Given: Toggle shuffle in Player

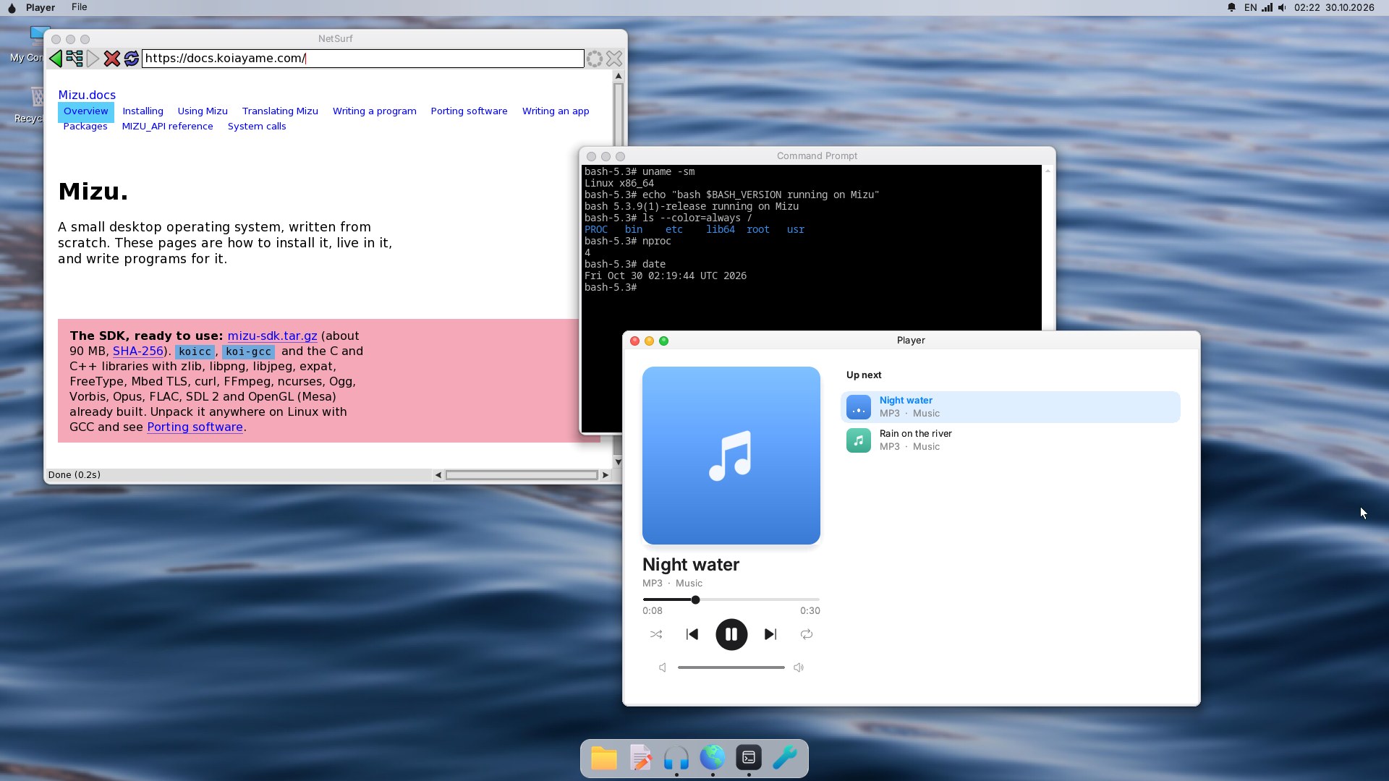Looking at the screenshot, I should pos(656,634).
